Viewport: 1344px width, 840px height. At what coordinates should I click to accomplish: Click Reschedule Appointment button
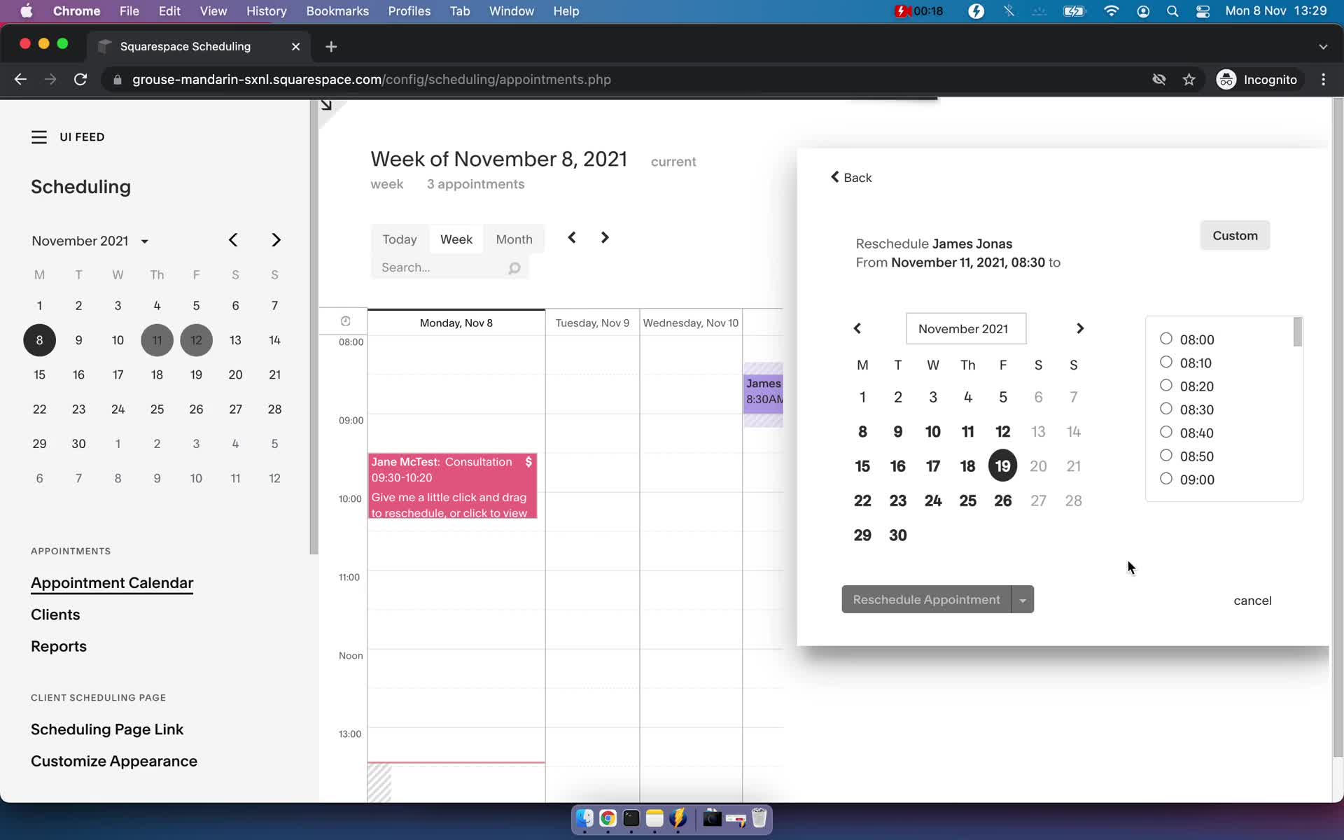[927, 600]
